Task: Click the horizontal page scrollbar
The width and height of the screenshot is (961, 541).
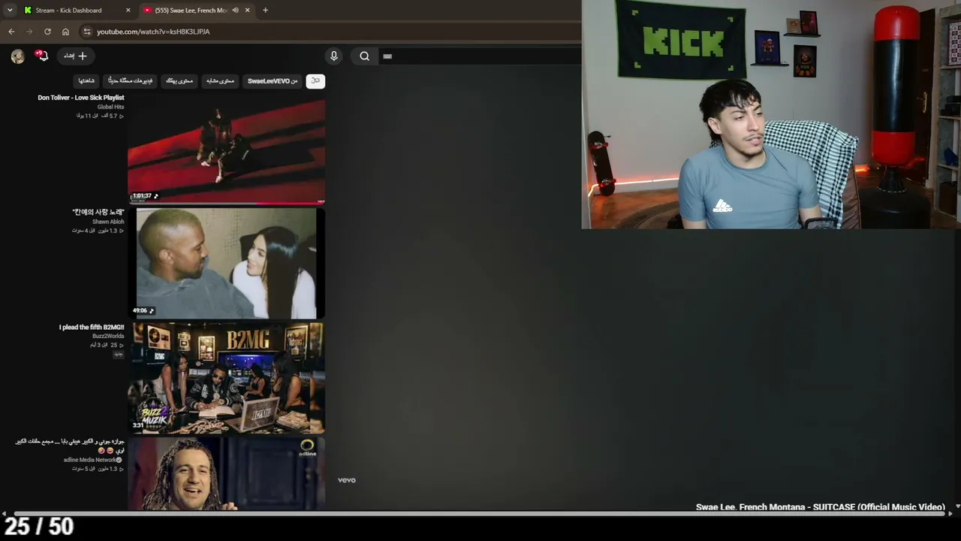Action: point(480,514)
